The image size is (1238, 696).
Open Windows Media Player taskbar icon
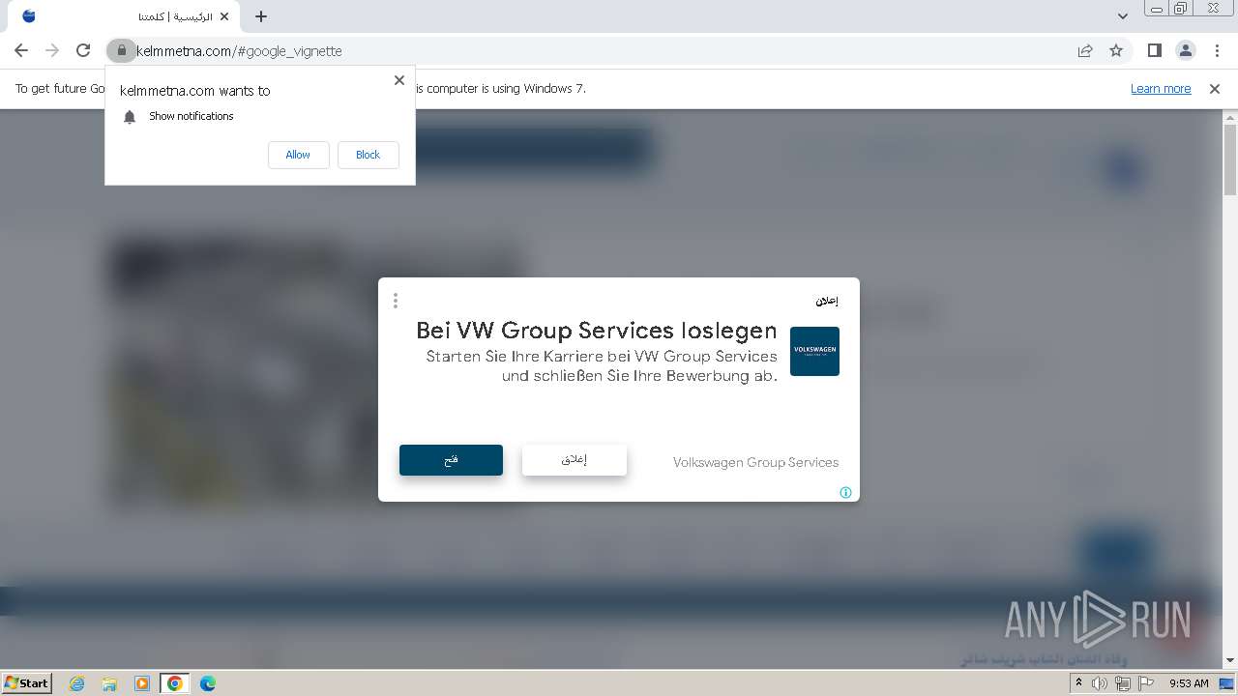pyautogui.click(x=142, y=683)
